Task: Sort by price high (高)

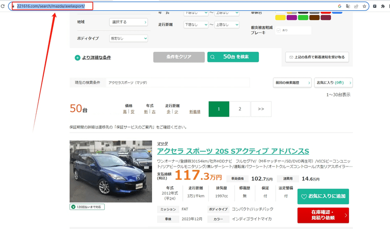Action: pyautogui.click(x=125, y=112)
